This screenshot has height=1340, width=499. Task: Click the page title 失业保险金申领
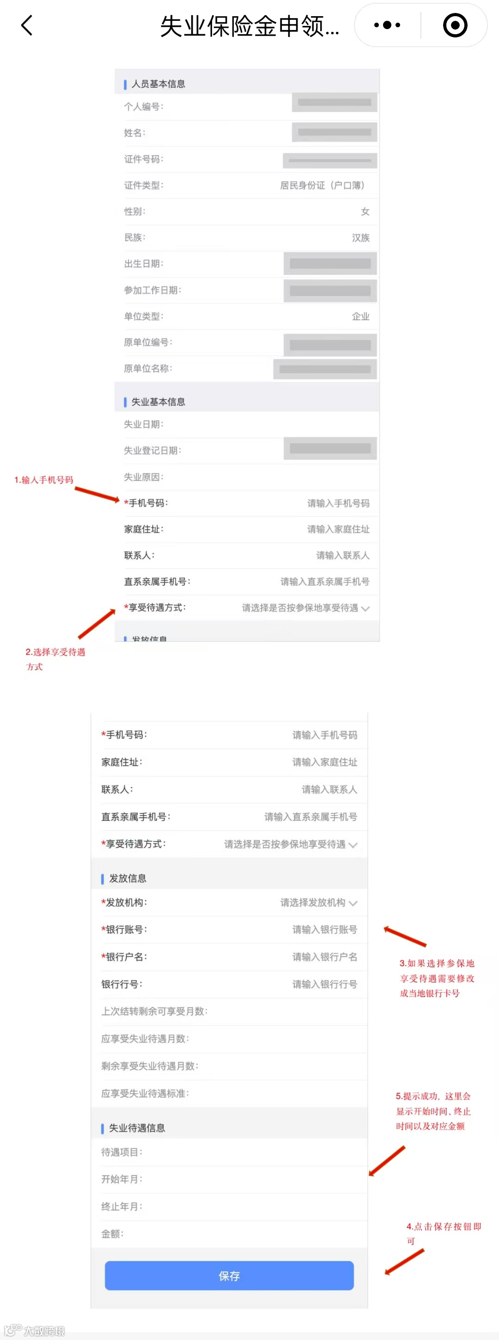click(x=249, y=26)
